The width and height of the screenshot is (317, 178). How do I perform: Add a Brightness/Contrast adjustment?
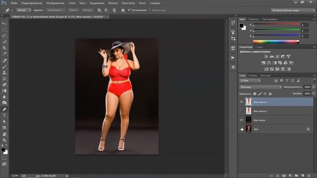pos(266,56)
